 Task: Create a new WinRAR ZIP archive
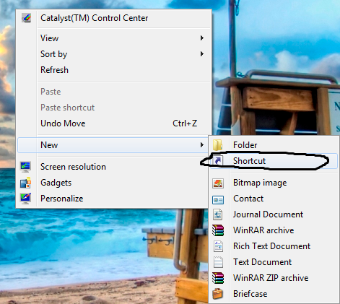pyautogui.click(x=274, y=278)
